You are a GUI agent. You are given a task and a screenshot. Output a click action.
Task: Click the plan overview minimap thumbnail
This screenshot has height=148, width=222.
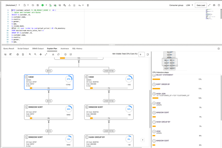pos(169,61)
